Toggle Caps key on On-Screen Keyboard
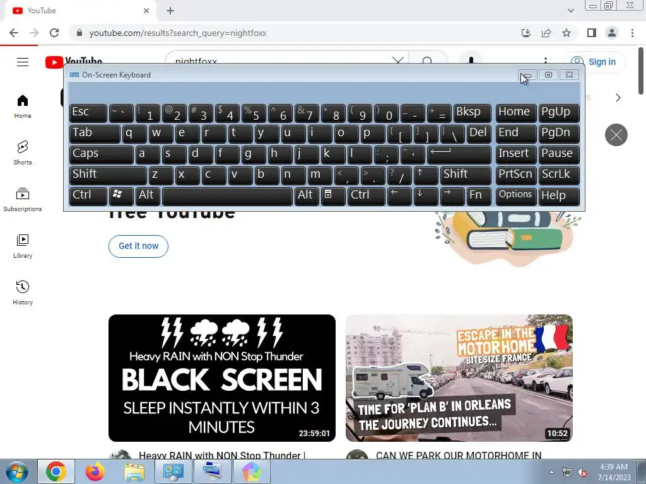The height and width of the screenshot is (484, 646). coord(102,154)
